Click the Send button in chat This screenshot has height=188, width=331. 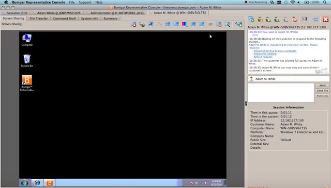point(322,85)
